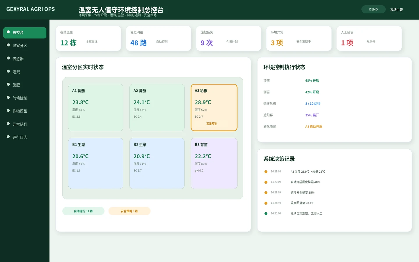
Task: Open the B3 育苗 zone tile
Action: pos(214,163)
